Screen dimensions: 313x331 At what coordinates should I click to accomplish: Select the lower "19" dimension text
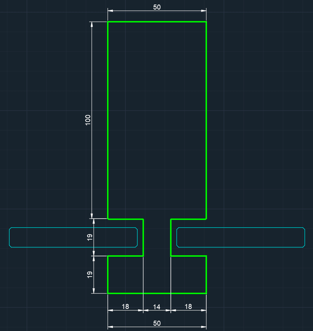click(90, 274)
